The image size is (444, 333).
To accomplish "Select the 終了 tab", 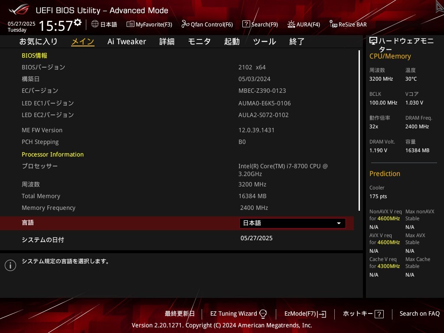I will (x=297, y=42).
